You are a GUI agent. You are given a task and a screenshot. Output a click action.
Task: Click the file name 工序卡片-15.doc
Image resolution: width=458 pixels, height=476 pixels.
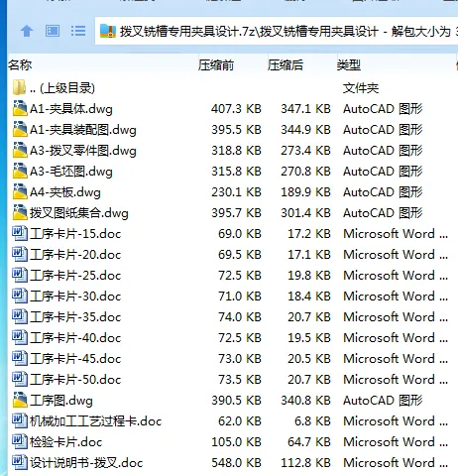(x=75, y=234)
